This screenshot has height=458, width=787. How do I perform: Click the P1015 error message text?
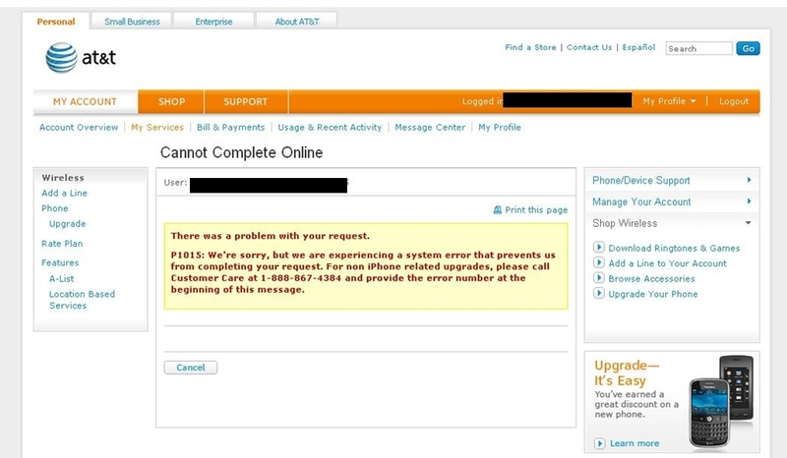(363, 272)
